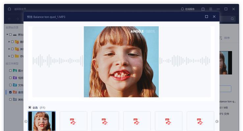Click the large ANGÈLE album cover image
Screen dimensions: 243x131
[x=121, y=62]
